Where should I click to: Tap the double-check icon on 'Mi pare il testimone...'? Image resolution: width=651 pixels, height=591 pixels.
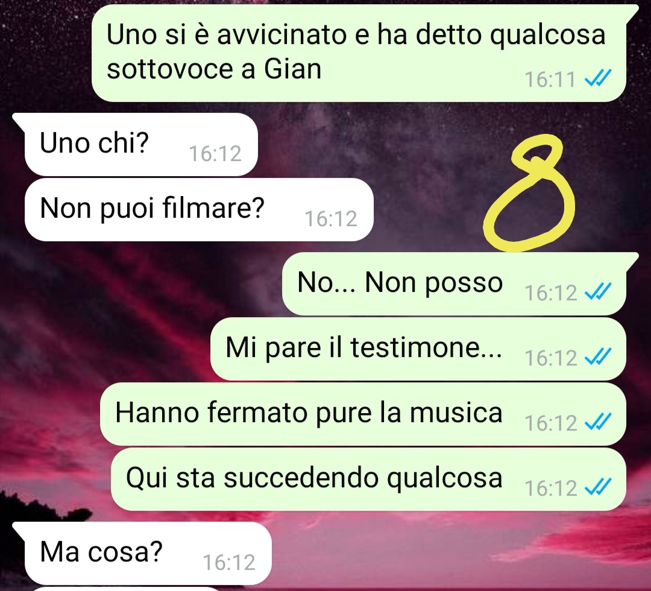[x=598, y=356]
